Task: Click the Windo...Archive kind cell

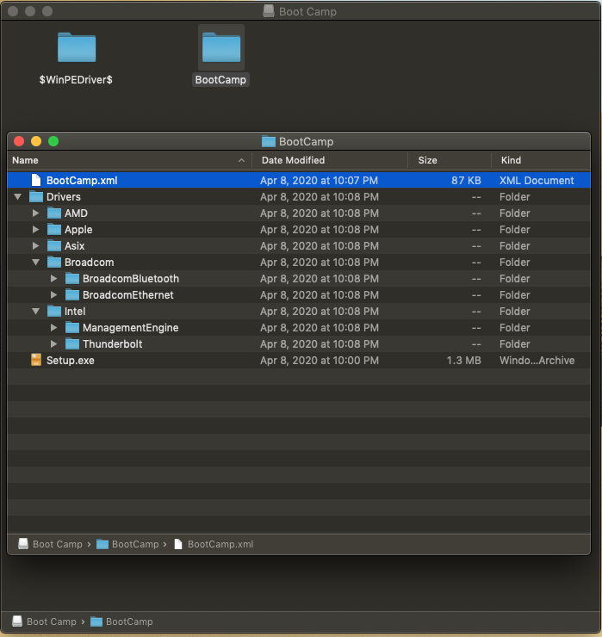Action: (x=537, y=361)
